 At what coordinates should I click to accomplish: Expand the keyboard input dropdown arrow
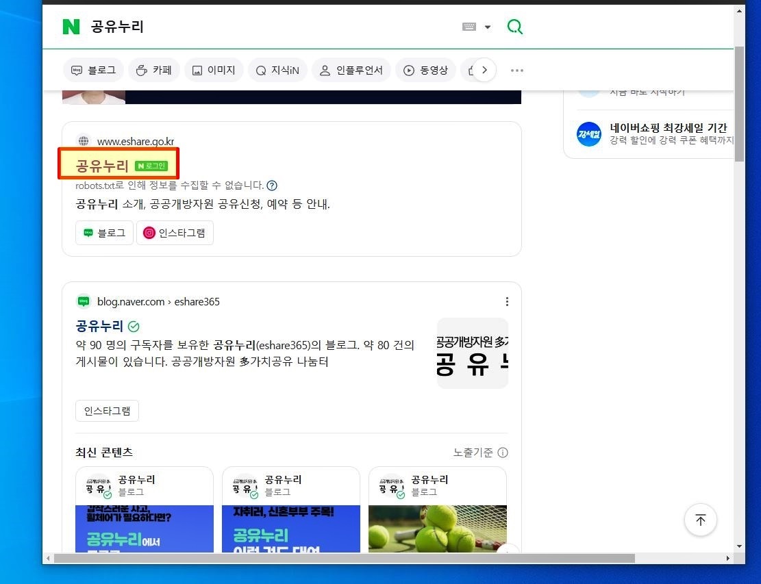(x=488, y=27)
